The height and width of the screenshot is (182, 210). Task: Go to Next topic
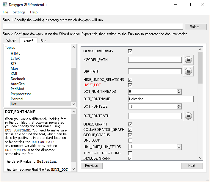coord(192,166)
